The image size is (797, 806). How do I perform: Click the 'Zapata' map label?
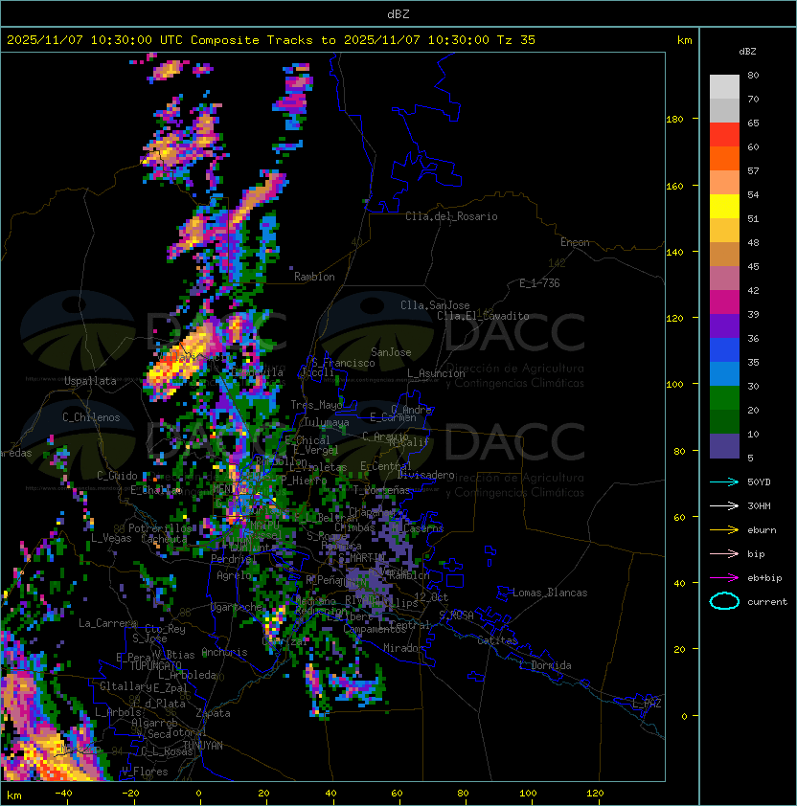213,713
